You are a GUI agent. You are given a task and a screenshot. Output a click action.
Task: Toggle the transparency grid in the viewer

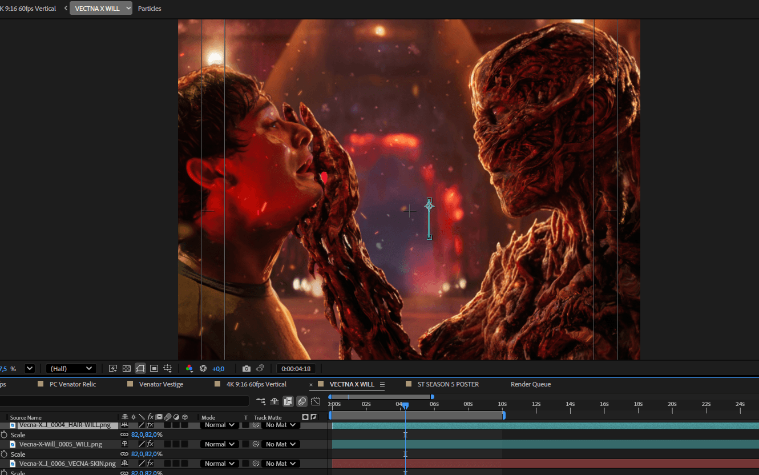click(x=127, y=369)
